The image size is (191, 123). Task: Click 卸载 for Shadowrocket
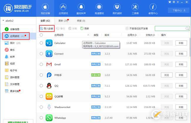[x=181, y=107]
